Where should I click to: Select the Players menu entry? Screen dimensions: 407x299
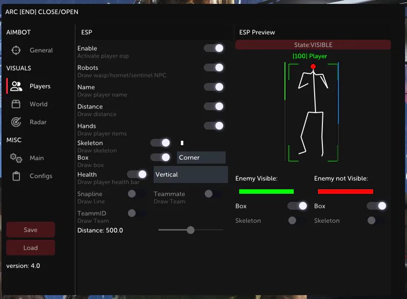(41, 86)
